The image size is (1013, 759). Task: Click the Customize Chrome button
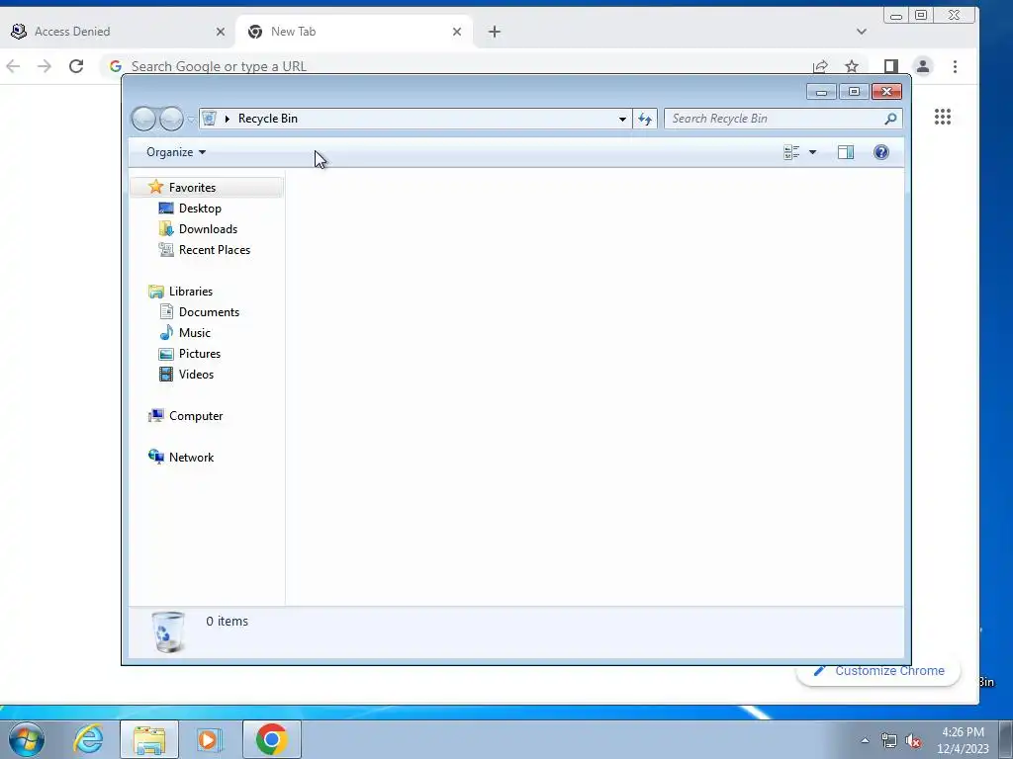pos(878,671)
